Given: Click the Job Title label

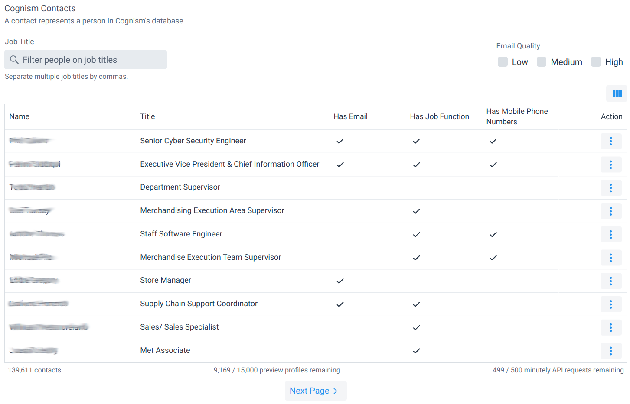Looking at the screenshot, I should pyautogui.click(x=19, y=42).
